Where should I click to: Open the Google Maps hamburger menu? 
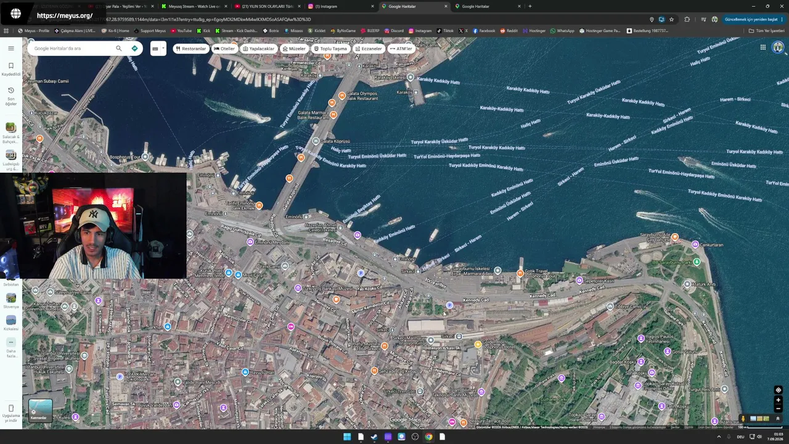10,48
